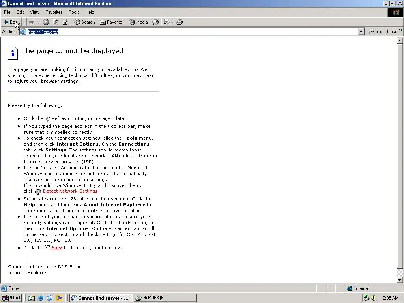Go to the Home page icon
Viewport: 404px width, 303px height.
[x=65, y=22]
